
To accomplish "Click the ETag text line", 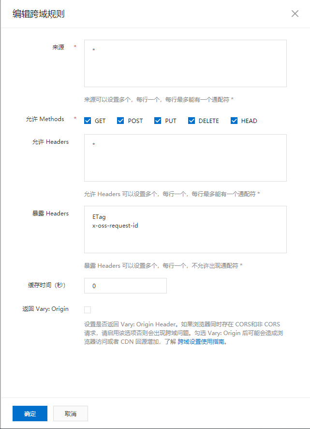I will pyautogui.click(x=99, y=217).
